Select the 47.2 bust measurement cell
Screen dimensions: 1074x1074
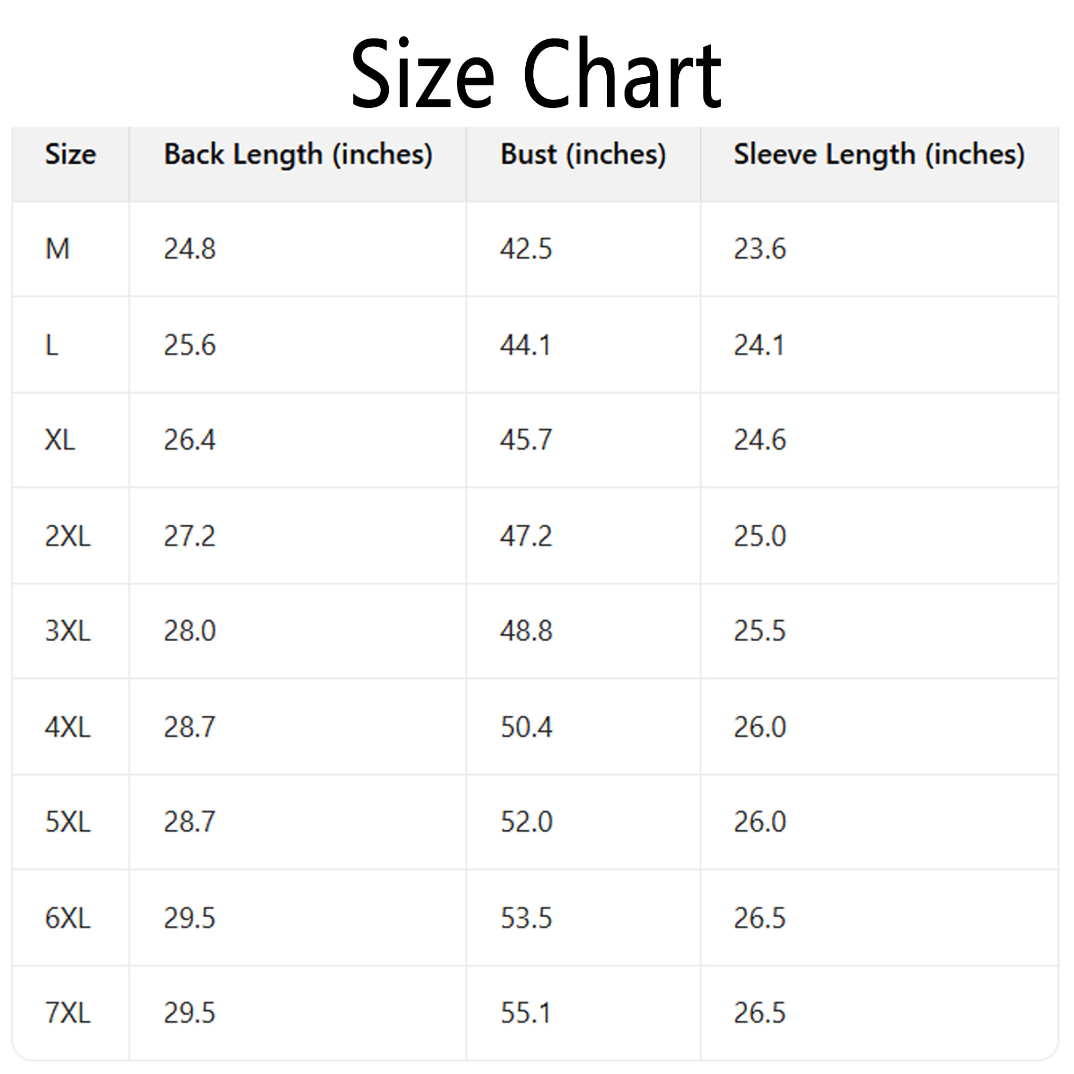click(x=526, y=536)
